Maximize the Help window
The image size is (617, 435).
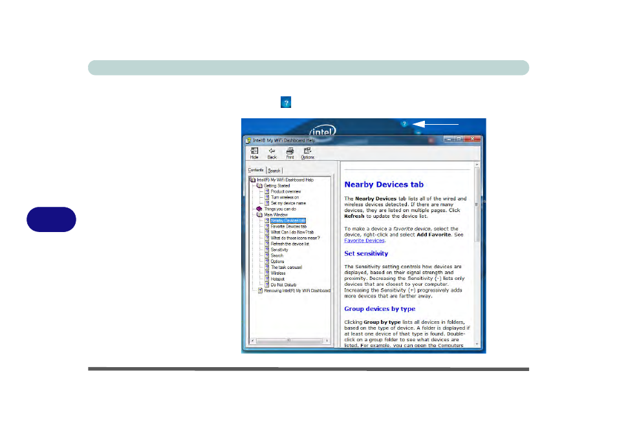(x=459, y=139)
